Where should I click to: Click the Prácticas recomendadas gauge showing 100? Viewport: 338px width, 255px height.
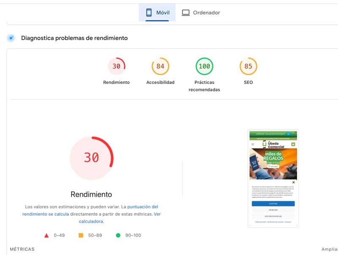tap(204, 66)
